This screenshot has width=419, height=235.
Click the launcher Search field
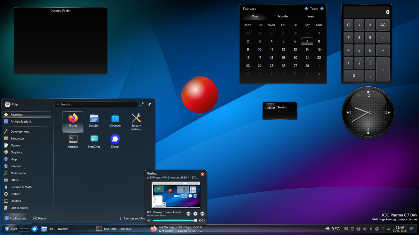[96, 104]
